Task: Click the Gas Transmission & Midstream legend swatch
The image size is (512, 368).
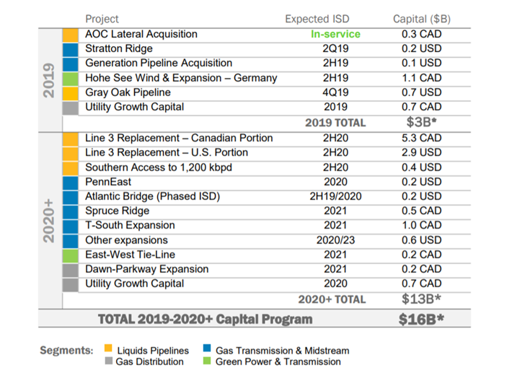Action: [x=207, y=348]
